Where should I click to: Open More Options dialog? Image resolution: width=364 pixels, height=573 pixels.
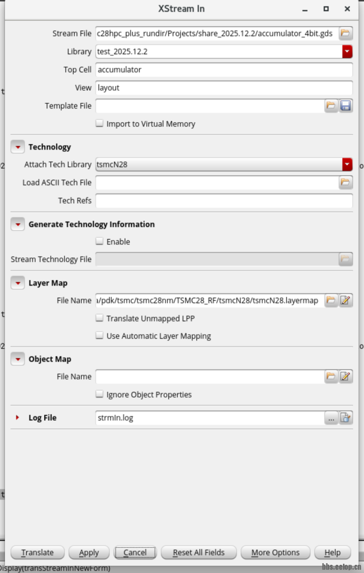(275, 552)
